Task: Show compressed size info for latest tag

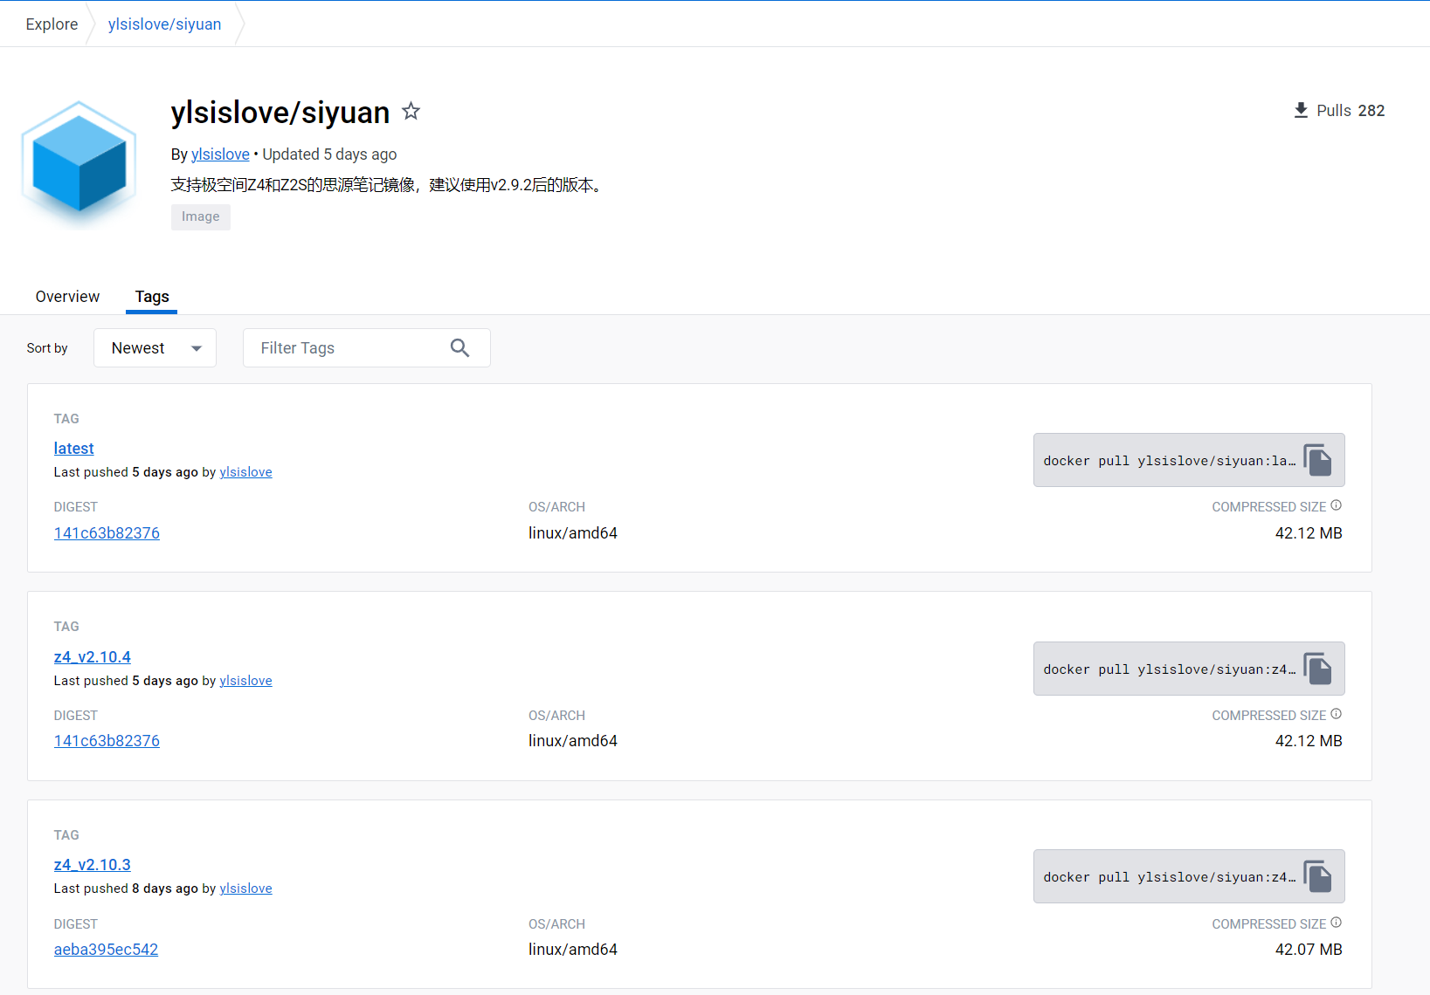Action: pyautogui.click(x=1336, y=505)
